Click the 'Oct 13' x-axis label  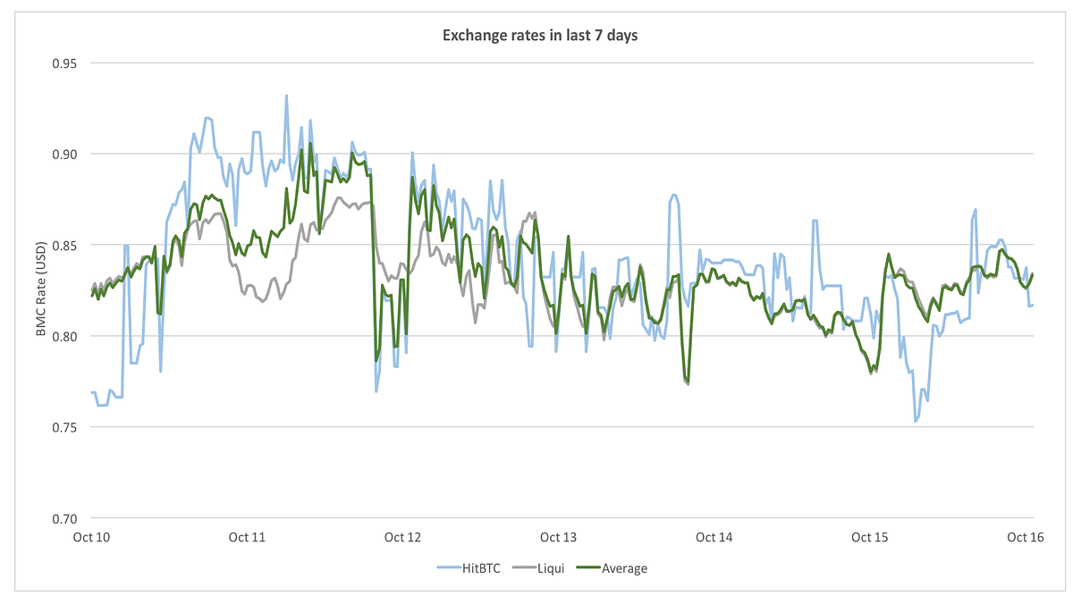pos(558,538)
